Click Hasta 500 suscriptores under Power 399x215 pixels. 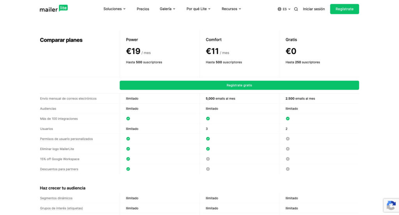[x=144, y=62]
